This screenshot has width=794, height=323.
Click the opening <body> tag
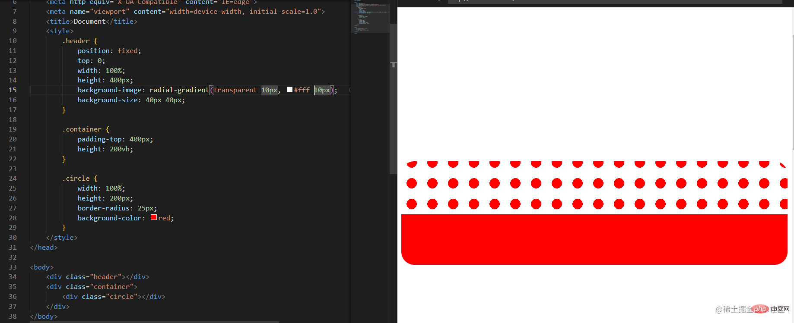[x=42, y=267]
